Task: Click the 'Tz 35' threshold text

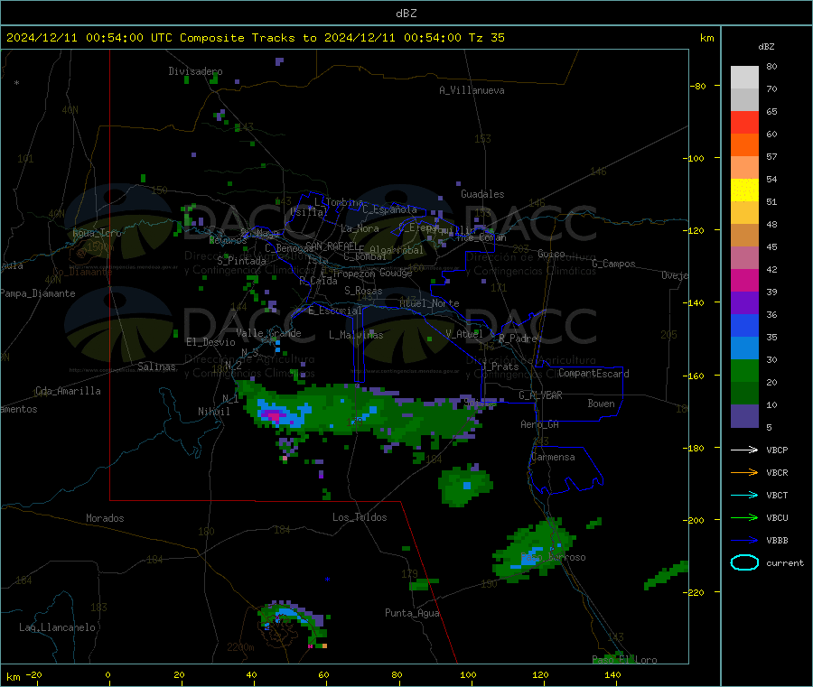Action: point(486,38)
